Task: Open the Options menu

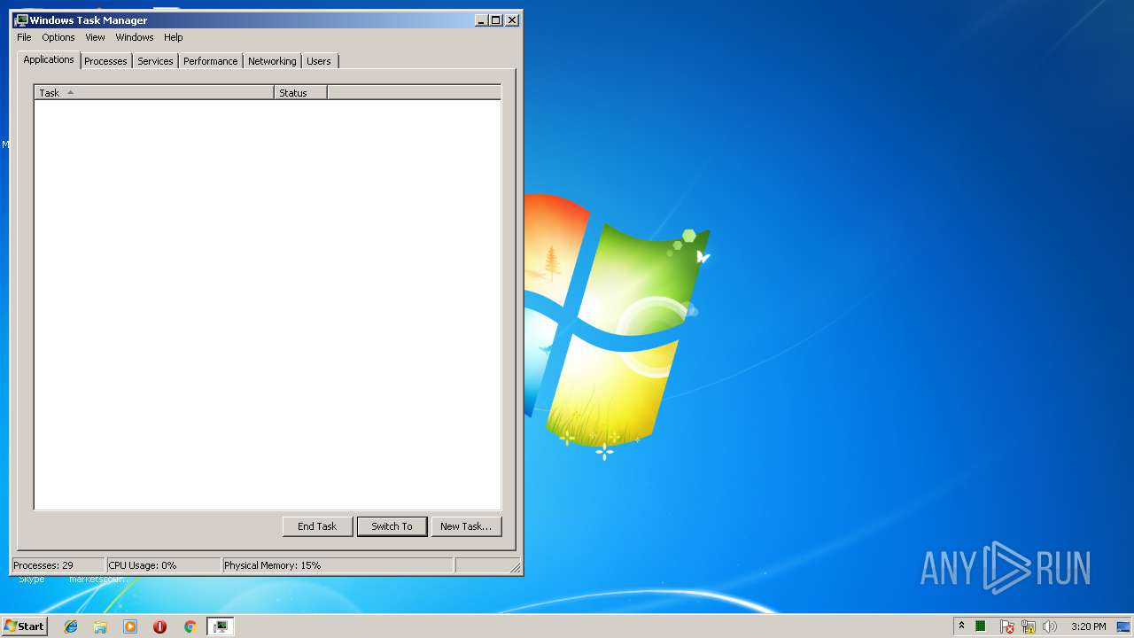Action: click(x=58, y=37)
